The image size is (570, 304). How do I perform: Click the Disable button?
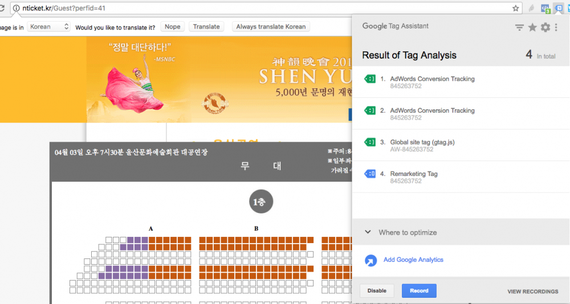coord(377,290)
